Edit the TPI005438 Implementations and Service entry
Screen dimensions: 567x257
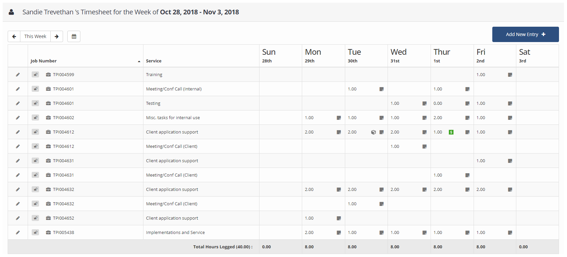pos(18,232)
